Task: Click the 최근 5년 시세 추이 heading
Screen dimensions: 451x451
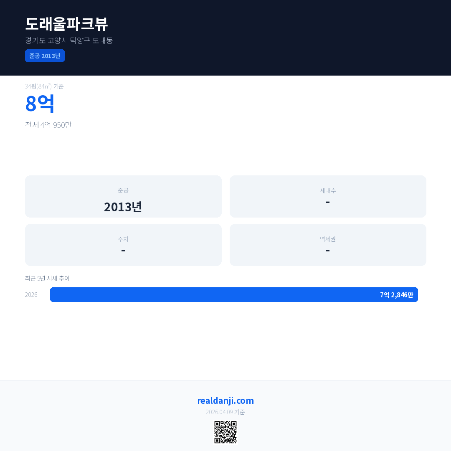Action: pyautogui.click(x=47, y=278)
